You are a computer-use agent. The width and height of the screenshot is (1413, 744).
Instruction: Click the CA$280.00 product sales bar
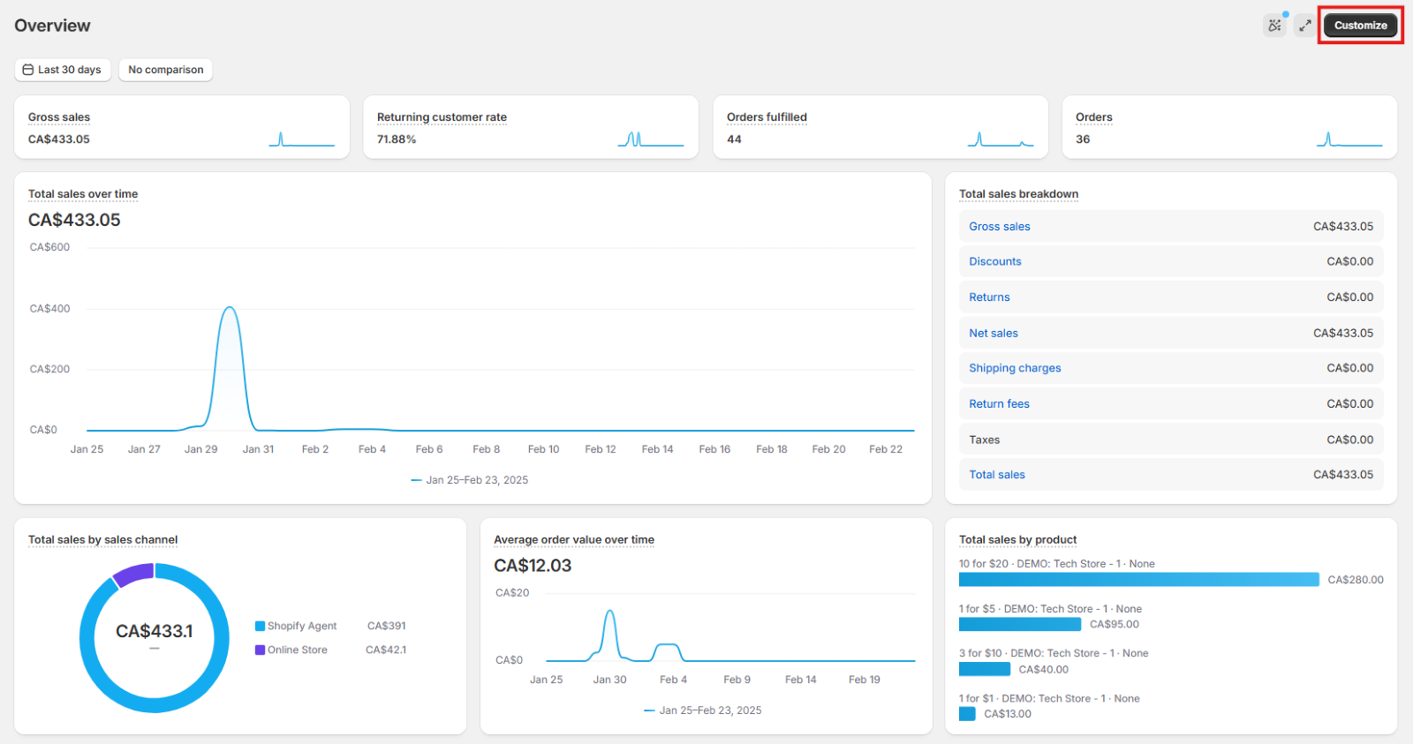1138,580
